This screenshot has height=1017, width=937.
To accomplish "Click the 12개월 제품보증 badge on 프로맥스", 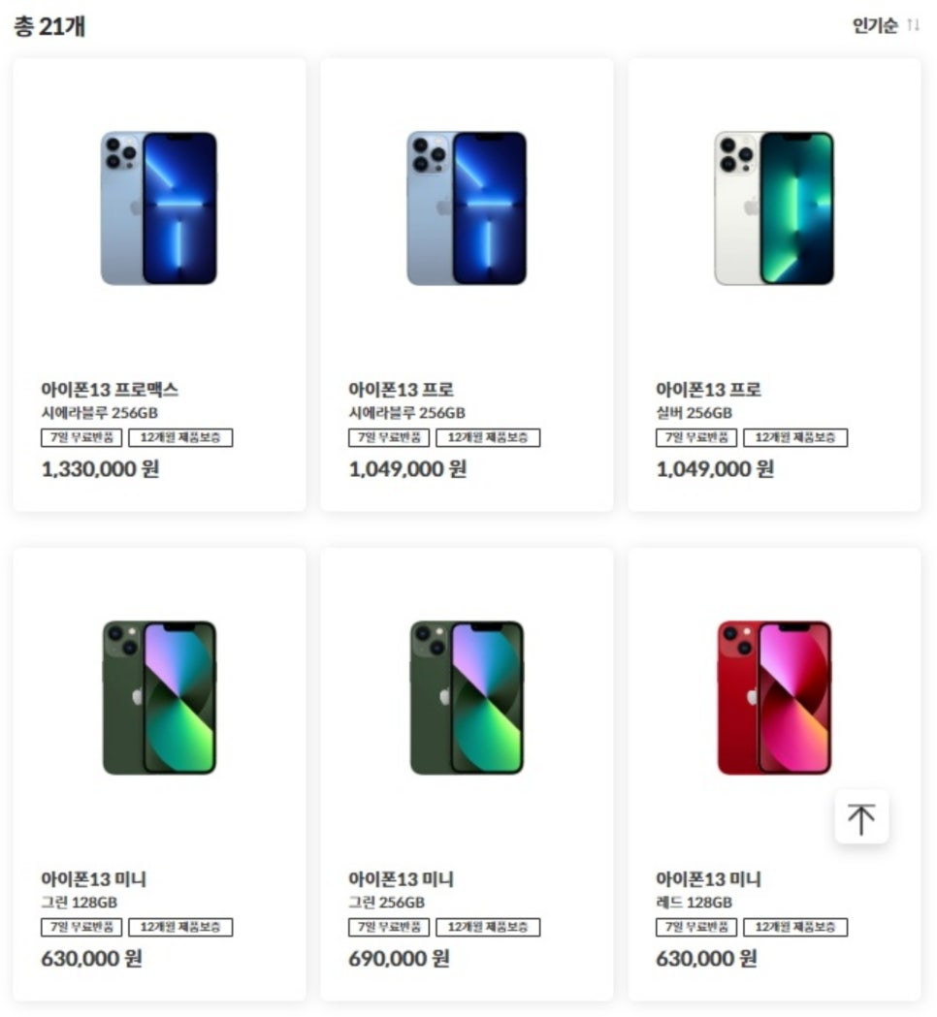I will 180,438.
